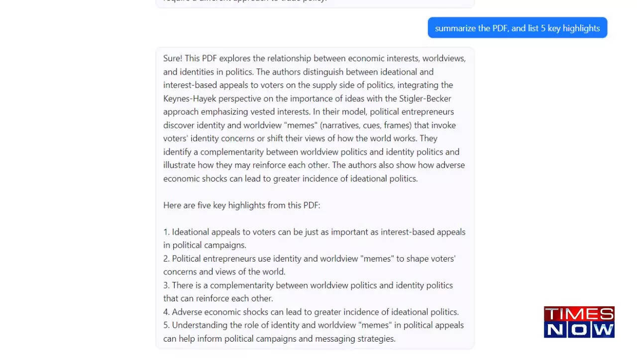This screenshot has height=358, width=637.
Task: Click the partially visible message bubble at top
Action: click(315, 2)
